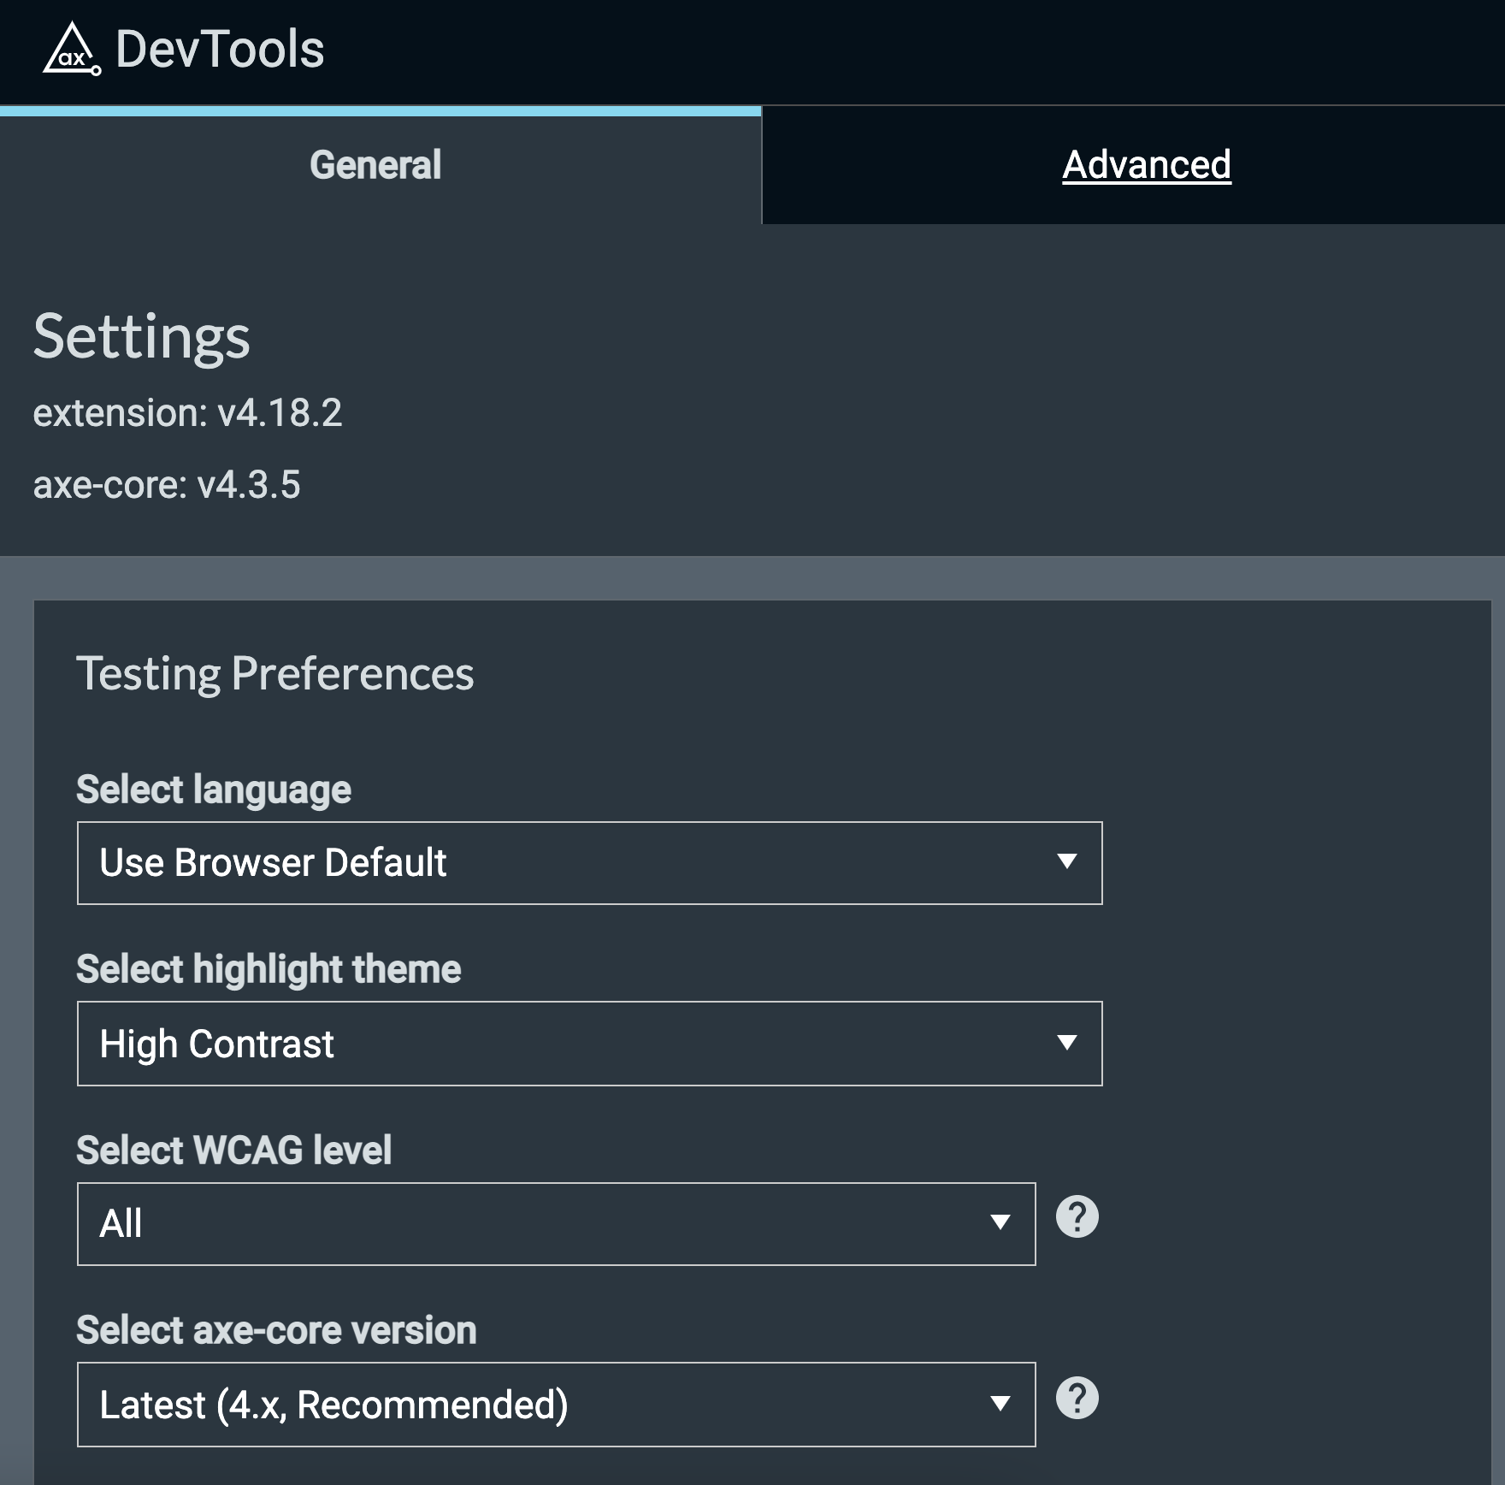
Task: Click the 'extension: v4.18.2' version text
Action: click(186, 413)
